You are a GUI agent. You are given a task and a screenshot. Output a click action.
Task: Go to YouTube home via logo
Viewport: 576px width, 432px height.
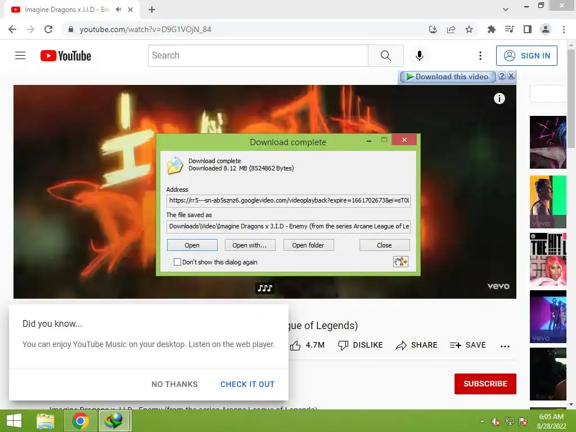pos(66,56)
